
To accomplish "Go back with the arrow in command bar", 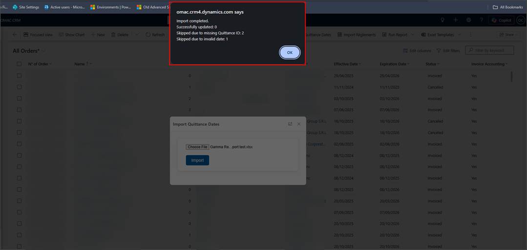I will (15, 35).
